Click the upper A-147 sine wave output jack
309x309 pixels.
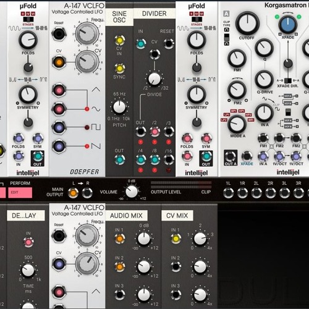point(59,109)
